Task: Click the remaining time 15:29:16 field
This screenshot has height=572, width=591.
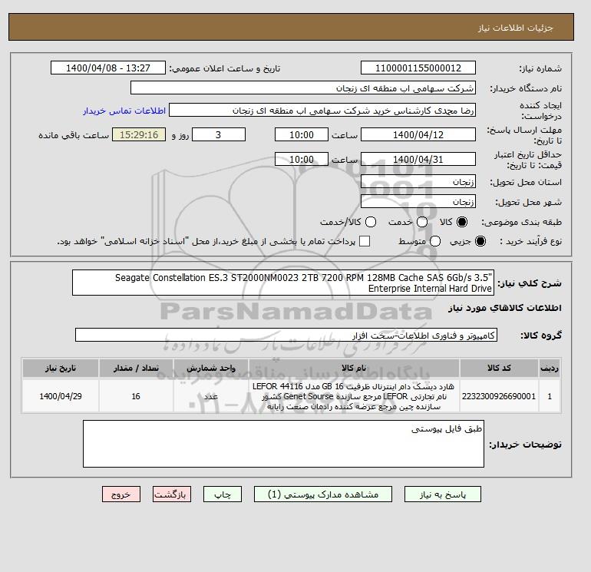Action: coord(139,134)
